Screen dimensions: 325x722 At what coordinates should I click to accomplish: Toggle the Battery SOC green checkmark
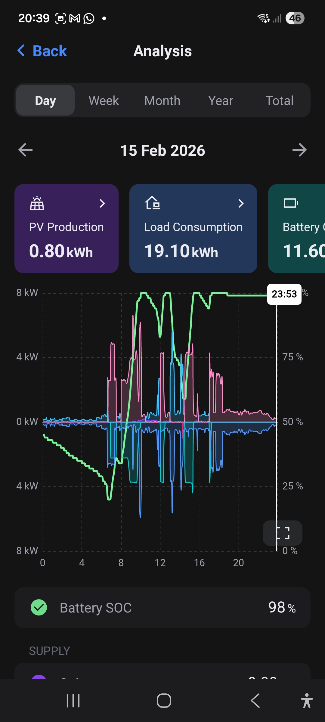coord(39,607)
